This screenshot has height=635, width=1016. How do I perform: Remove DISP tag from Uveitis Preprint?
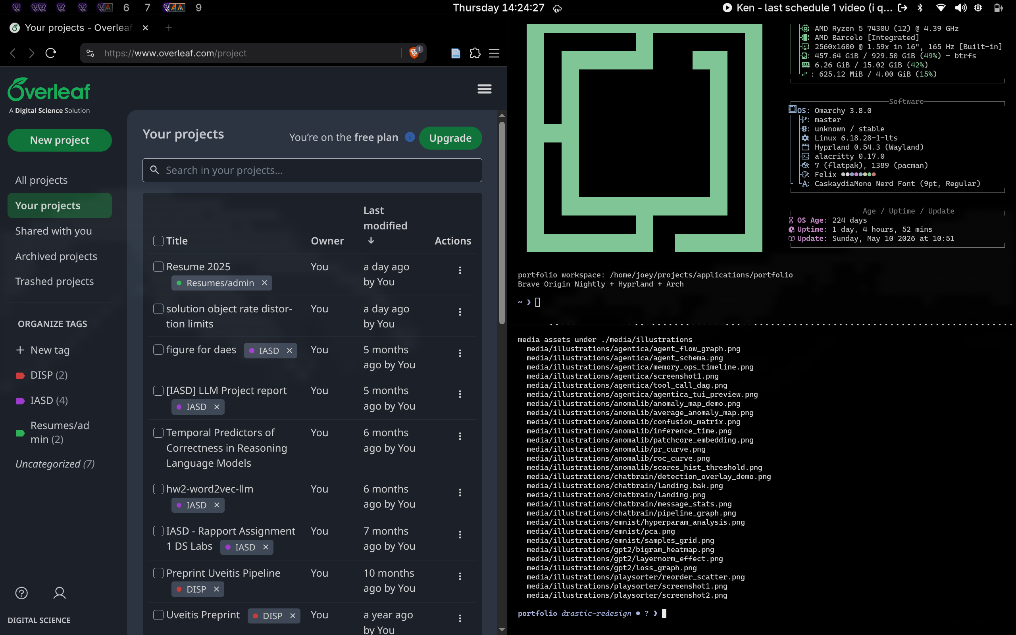coord(292,616)
